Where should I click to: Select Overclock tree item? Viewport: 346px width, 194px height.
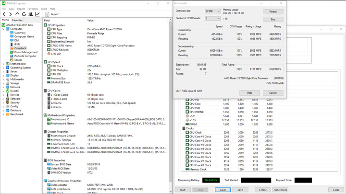pos(20,48)
